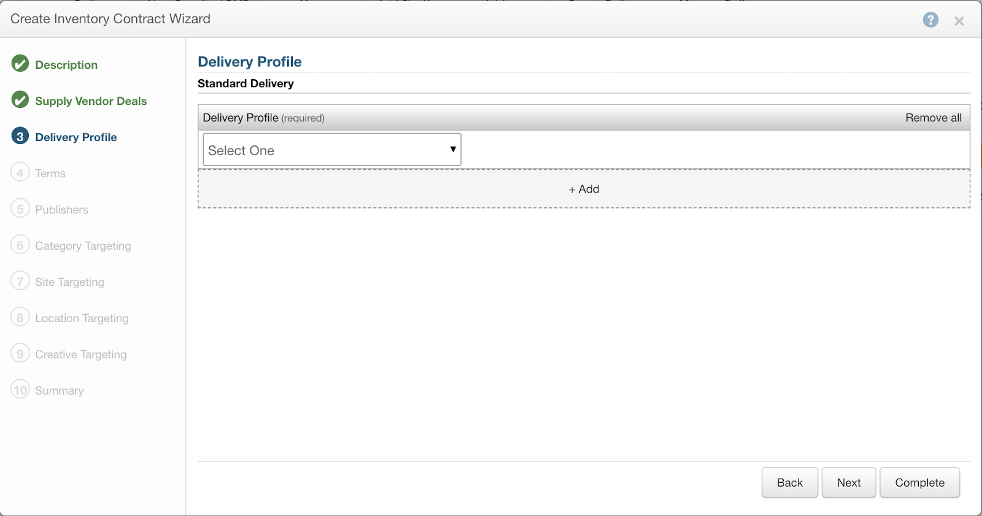Select the Creative Targeting step

(x=80, y=355)
